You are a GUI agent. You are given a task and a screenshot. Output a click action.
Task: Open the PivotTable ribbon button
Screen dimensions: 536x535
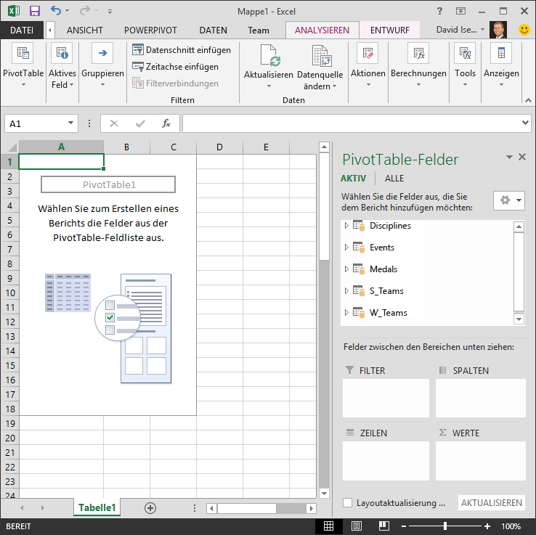[23, 65]
